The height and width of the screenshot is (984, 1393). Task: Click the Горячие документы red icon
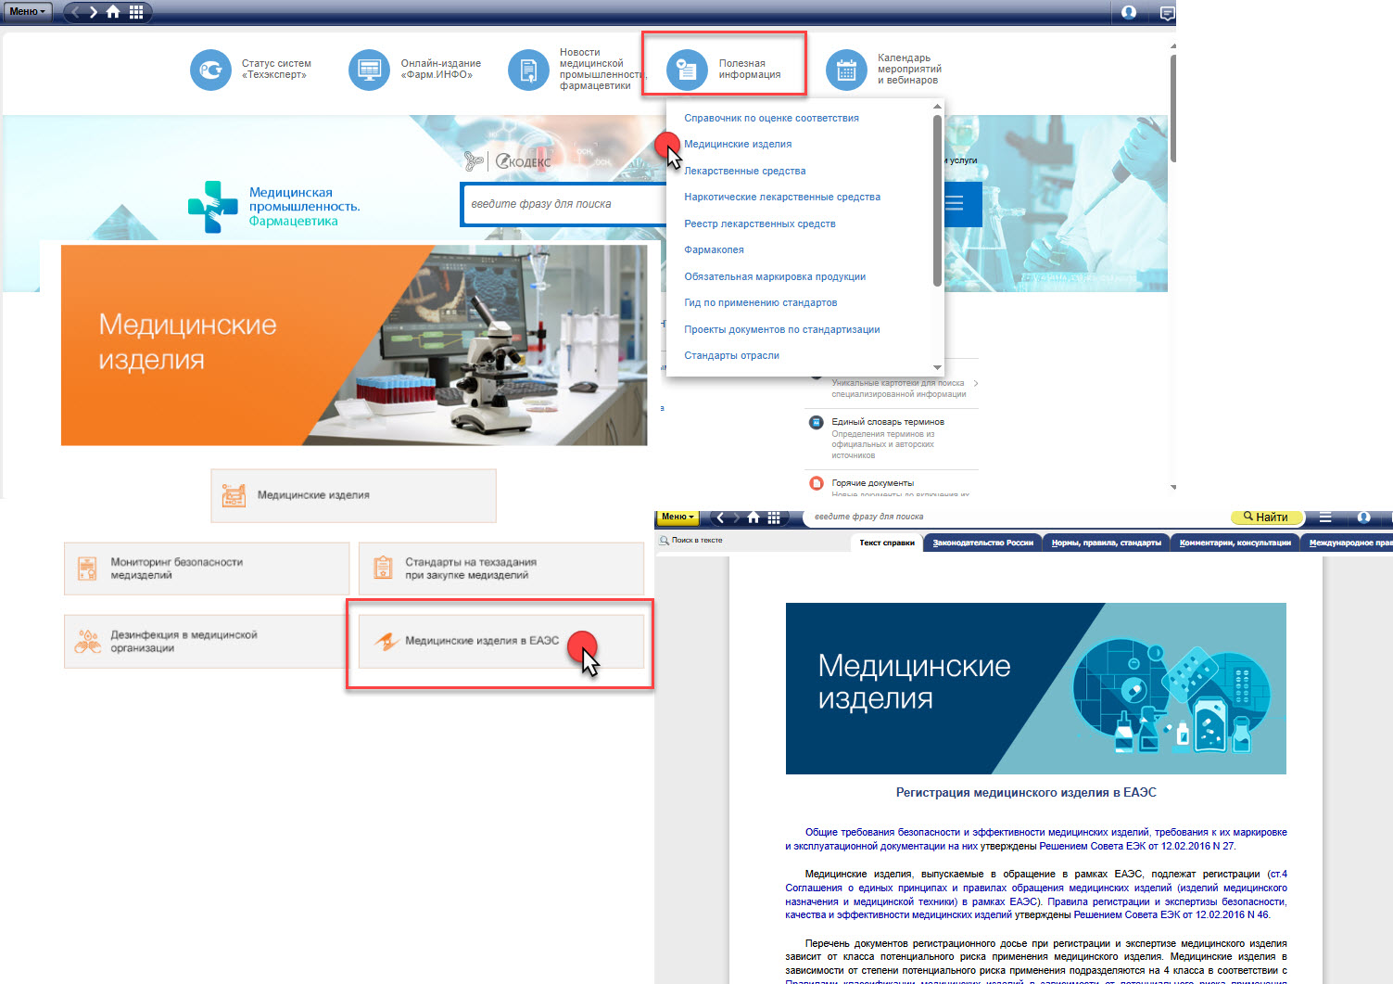(817, 483)
